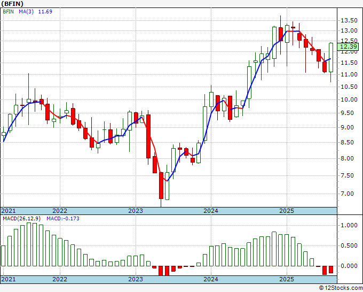Click the 12.50 price axis label

coord(349,40)
